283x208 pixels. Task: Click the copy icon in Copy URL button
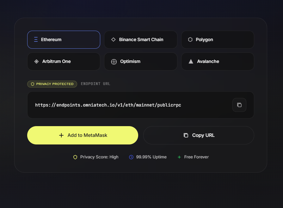pyautogui.click(x=186, y=135)
